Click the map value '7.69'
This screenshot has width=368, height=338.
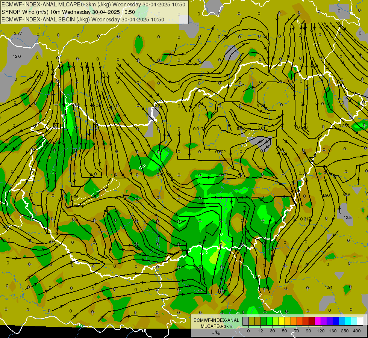(x=74, y=196)
